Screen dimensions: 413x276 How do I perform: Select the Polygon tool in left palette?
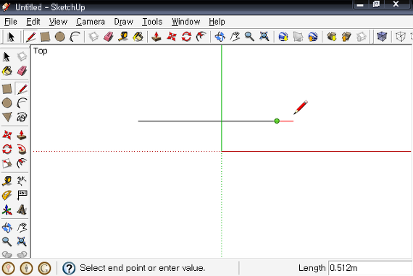click(x=7, y=117)
